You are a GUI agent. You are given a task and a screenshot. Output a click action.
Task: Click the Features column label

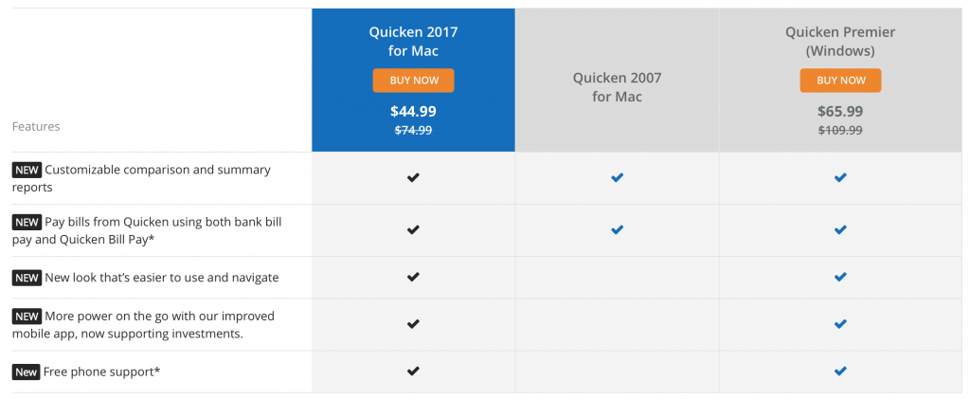coord(36,126)
